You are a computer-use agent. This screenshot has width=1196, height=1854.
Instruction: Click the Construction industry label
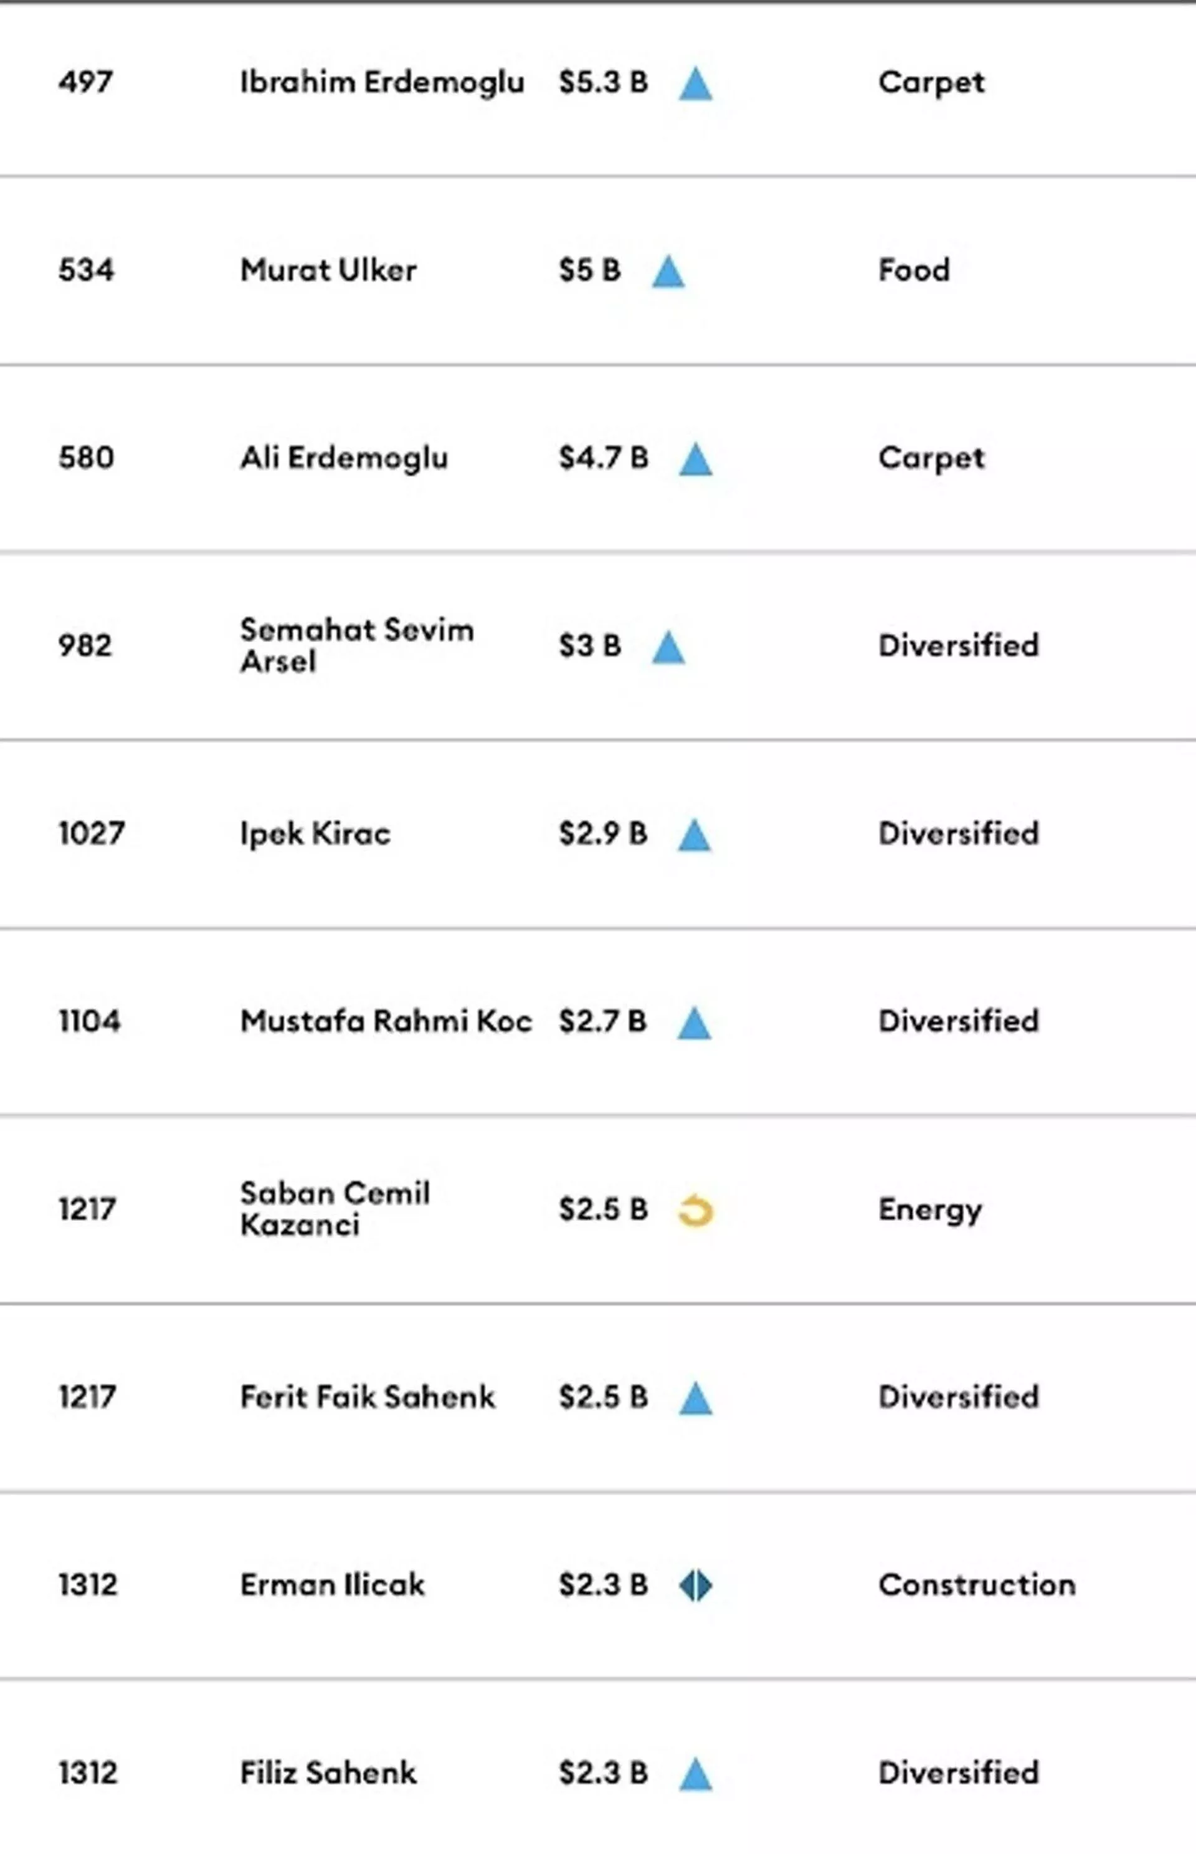click(977, 1584)
